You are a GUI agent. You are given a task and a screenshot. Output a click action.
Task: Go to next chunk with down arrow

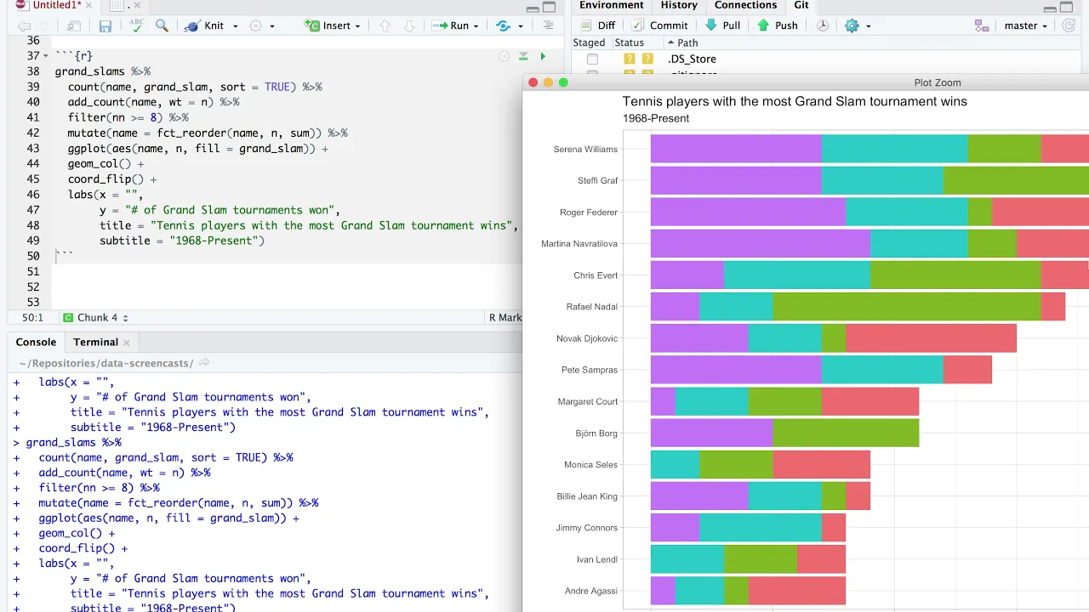click(409, 25)
